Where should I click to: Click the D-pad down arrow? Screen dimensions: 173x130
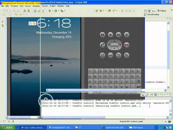click(114, 48)
